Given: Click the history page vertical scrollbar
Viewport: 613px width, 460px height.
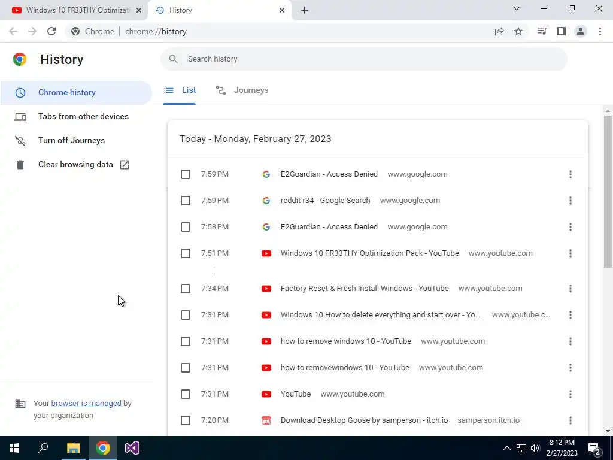Looking at the screenshot, I should (608, 192).
